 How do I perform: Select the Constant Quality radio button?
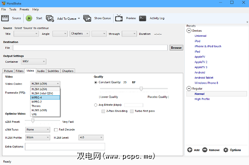pyautogui.click(x=96, y=82)
